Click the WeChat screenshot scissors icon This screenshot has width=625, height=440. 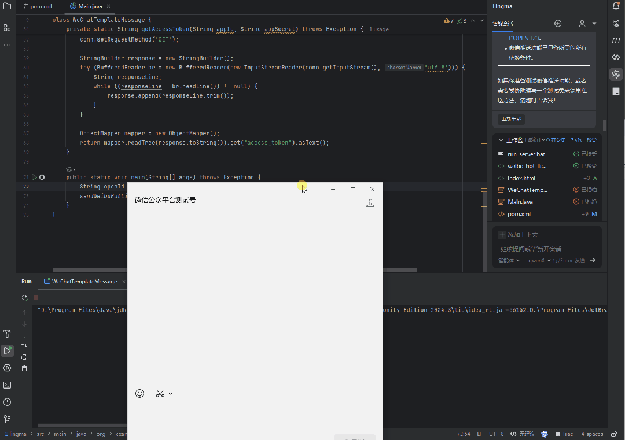(160, 393)
